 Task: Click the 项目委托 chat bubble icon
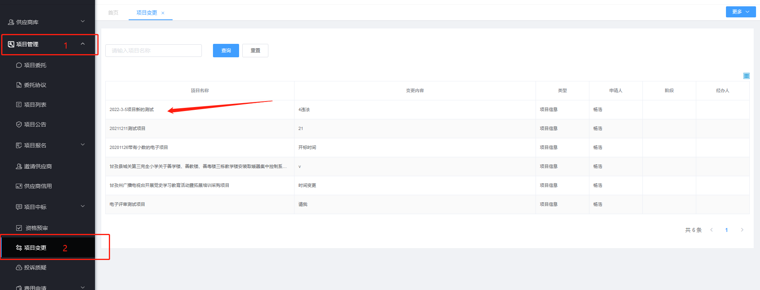click(19, 65)
